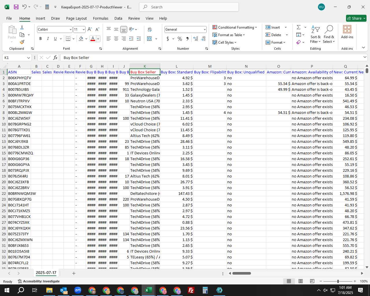This screenshot has width=370, height=296.
Task: Click Accessibility: Investigate in status bar
Action: (39, 281)
